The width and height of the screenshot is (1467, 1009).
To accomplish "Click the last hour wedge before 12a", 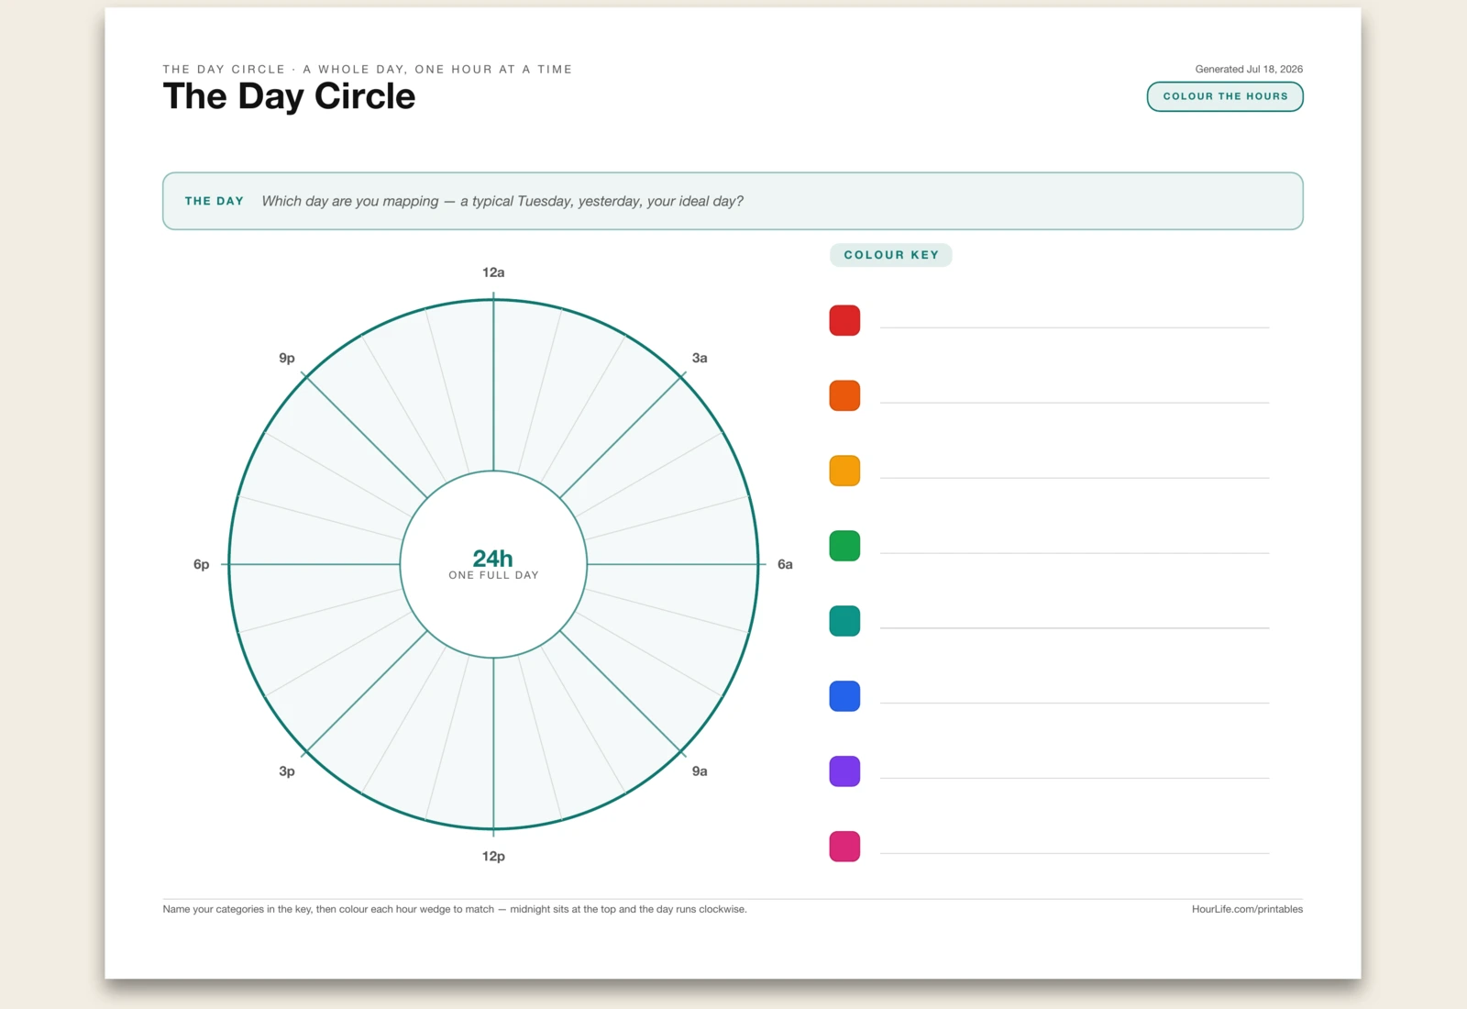I will point(470,386).
